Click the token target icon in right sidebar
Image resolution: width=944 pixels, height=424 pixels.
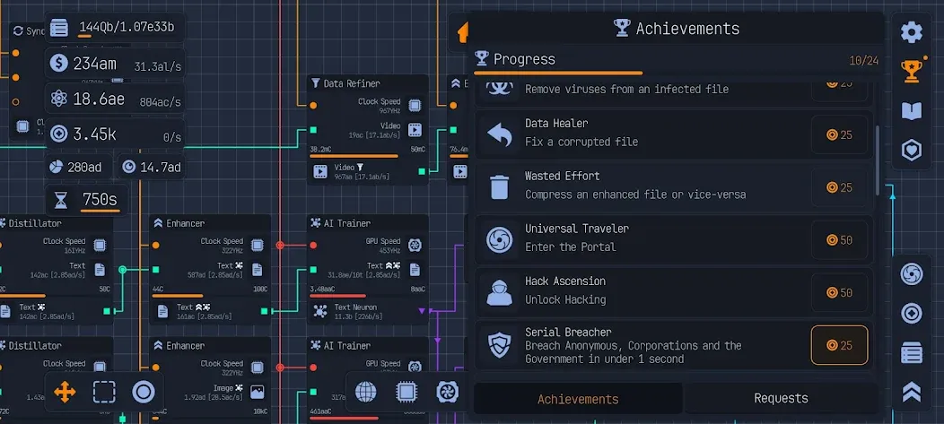click(912, 314)
